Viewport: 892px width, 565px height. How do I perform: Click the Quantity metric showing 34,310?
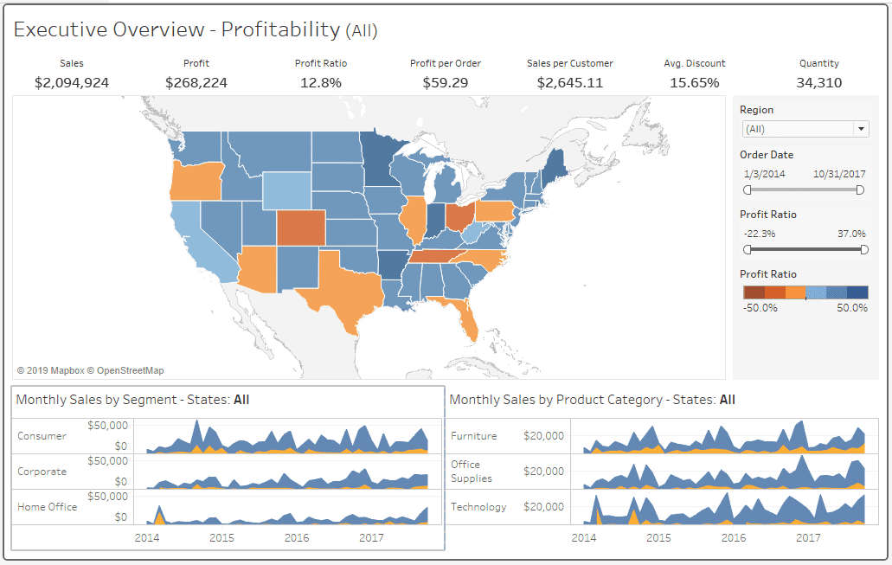[x=818, y=82]
